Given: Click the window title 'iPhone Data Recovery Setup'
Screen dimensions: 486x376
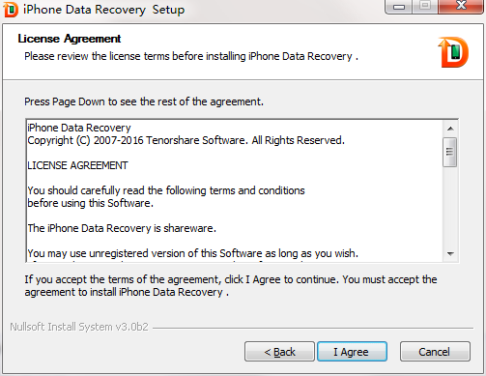Looking at the screenshot, I should 103,10.
